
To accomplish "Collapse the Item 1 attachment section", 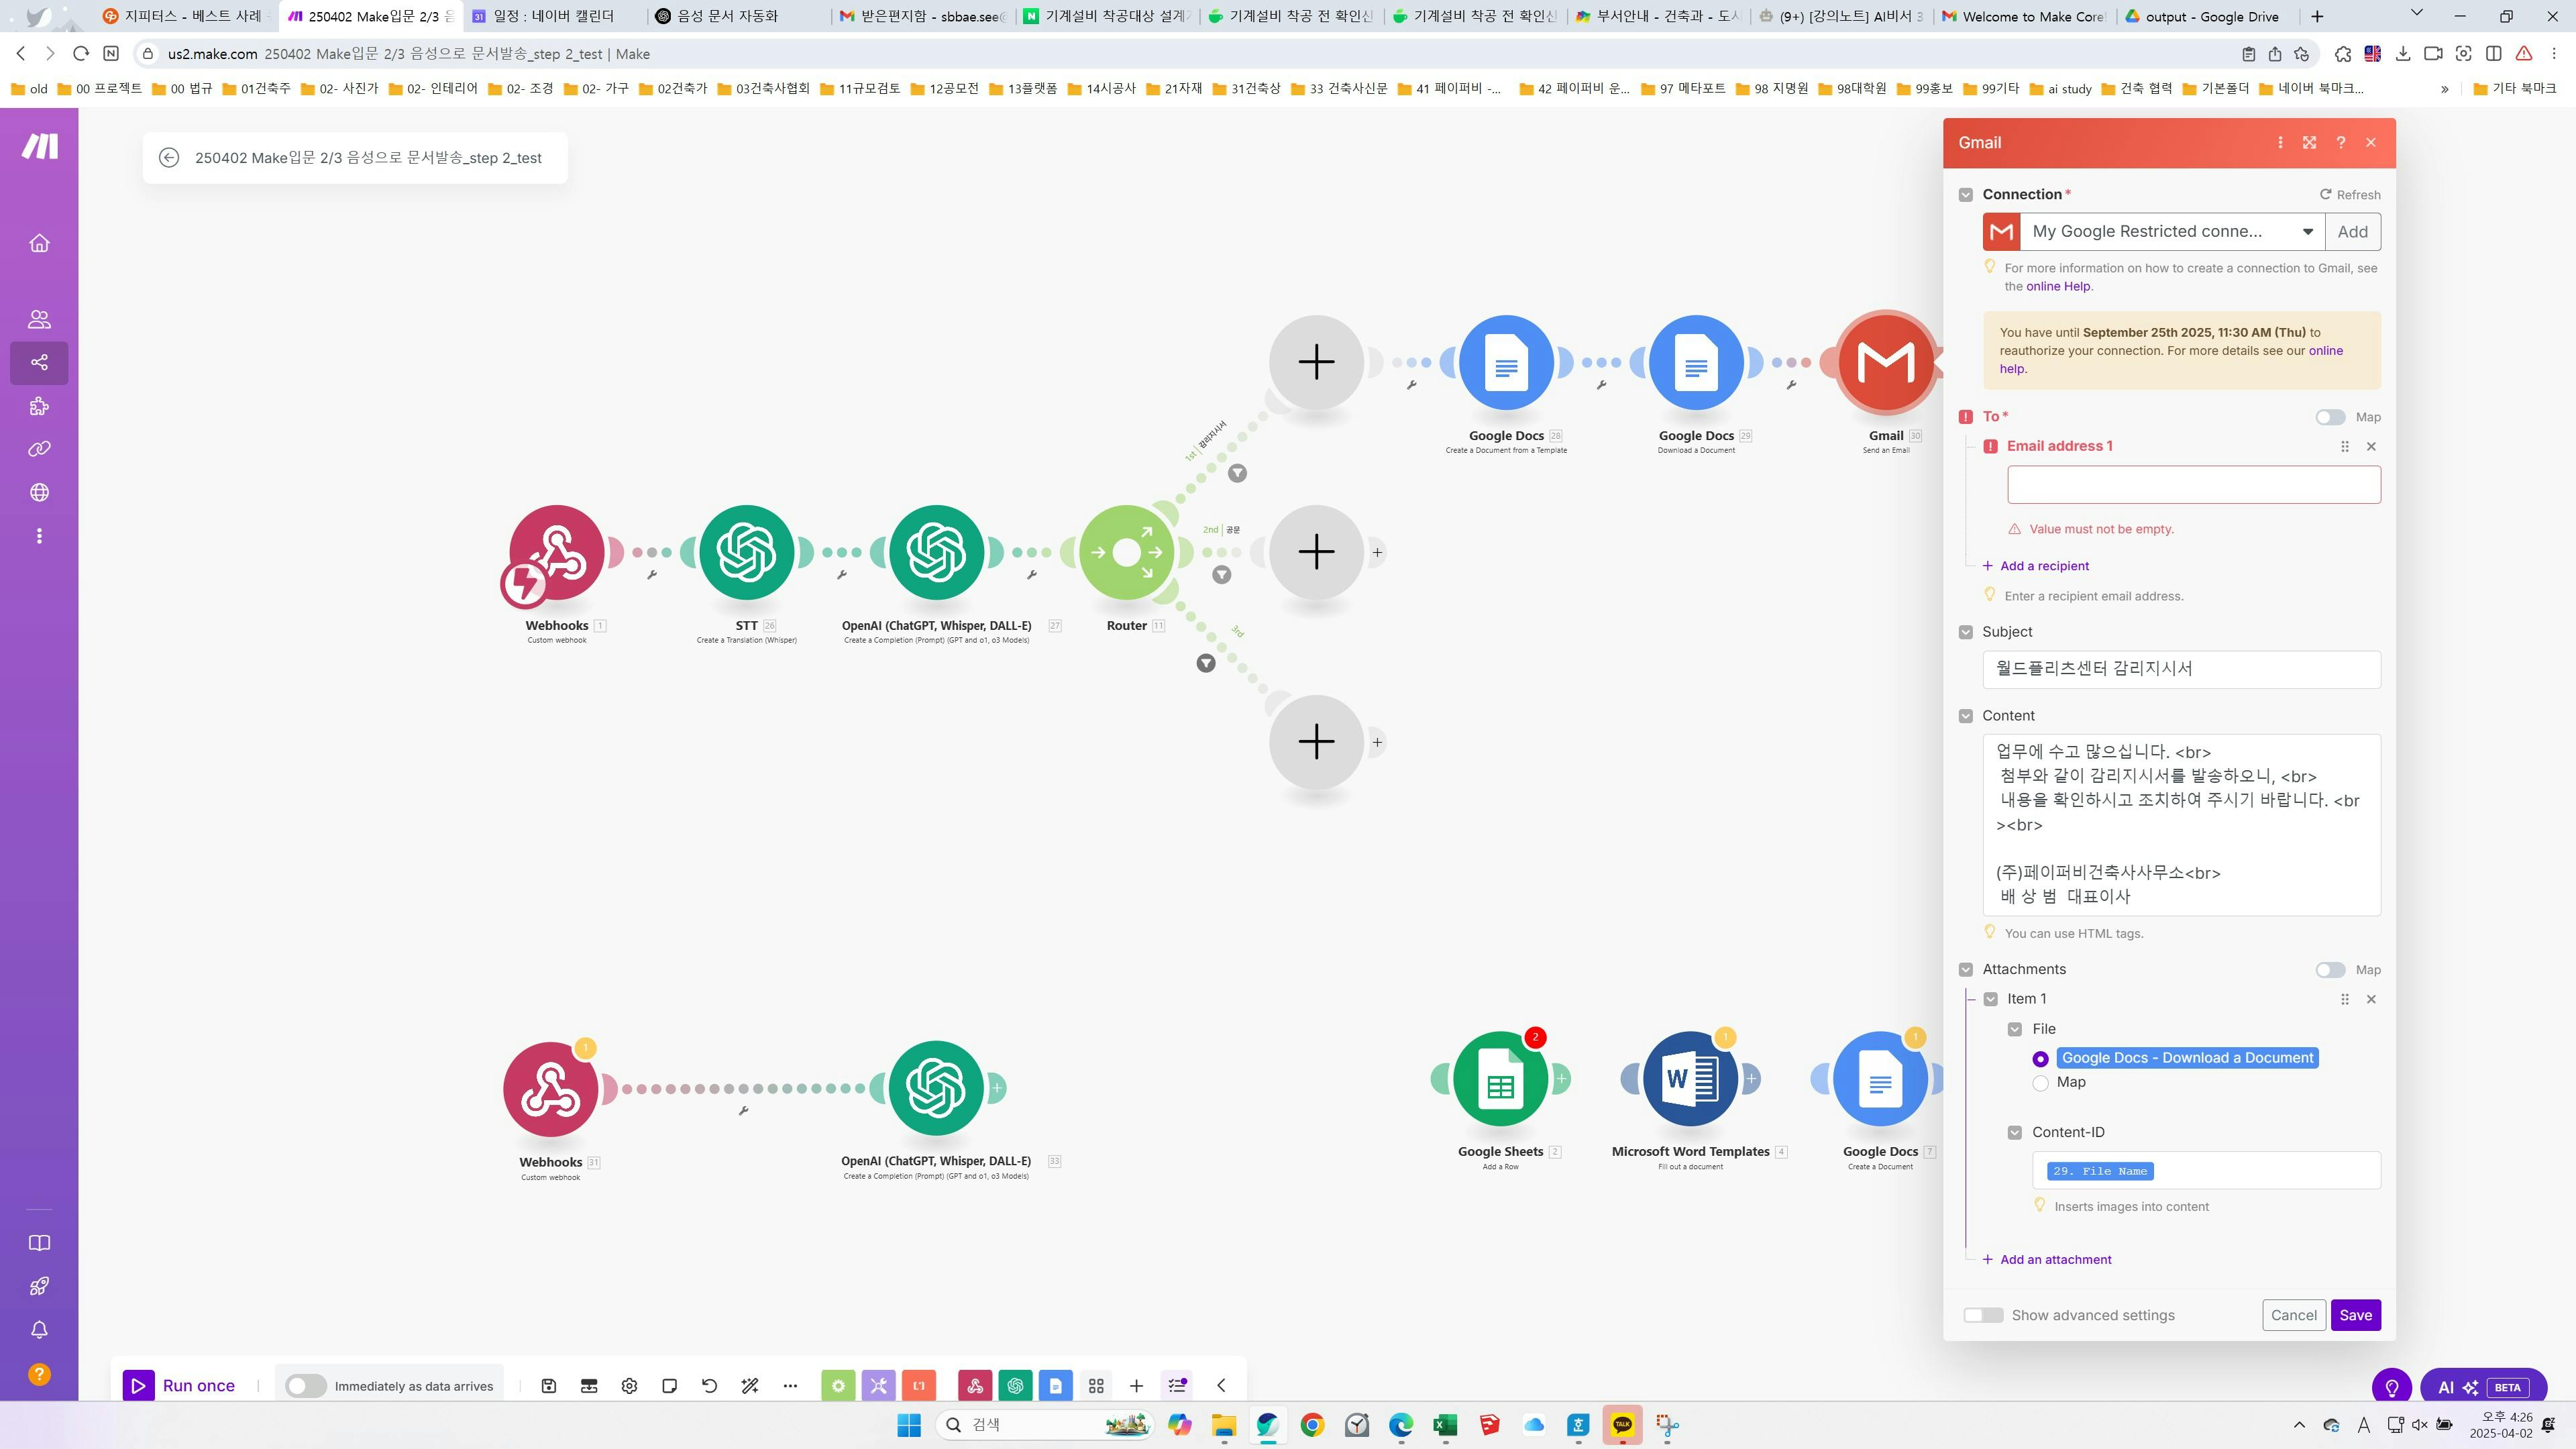I will 1991,999.
